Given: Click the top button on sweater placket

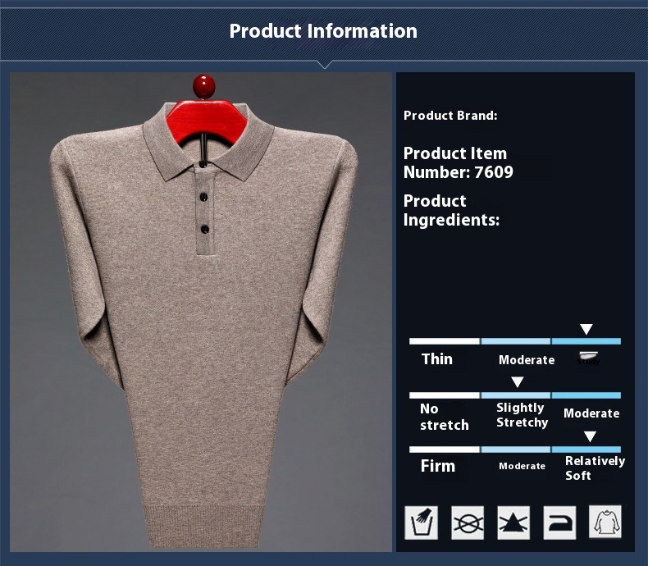Looking at the screenshot, I should [203, 166].
